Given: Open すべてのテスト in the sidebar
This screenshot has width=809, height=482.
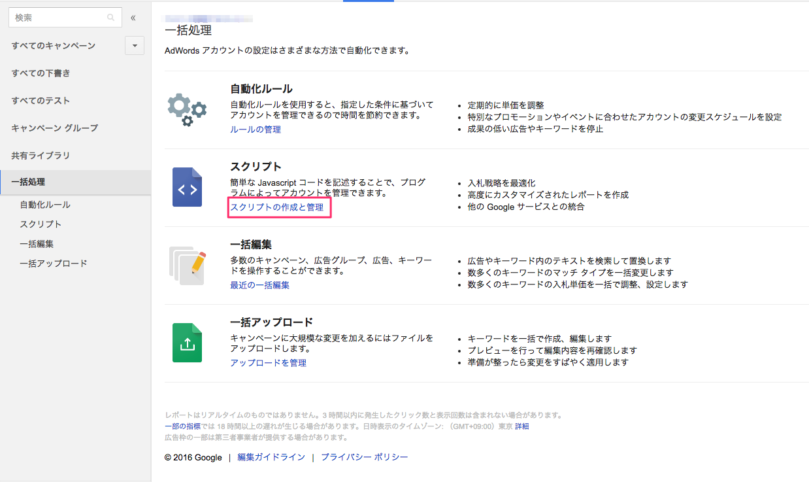Looking at the screenshot, I should (x=41, y=101).
